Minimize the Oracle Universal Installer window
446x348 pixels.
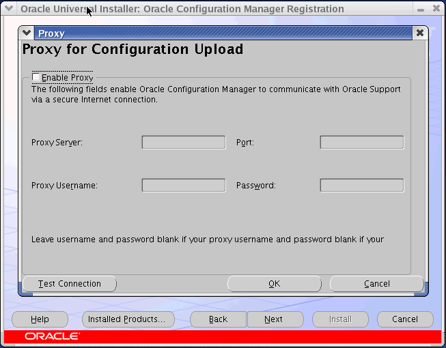[x=419, y=9]
